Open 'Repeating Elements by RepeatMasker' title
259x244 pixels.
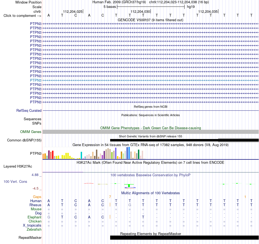coord(150,234)
